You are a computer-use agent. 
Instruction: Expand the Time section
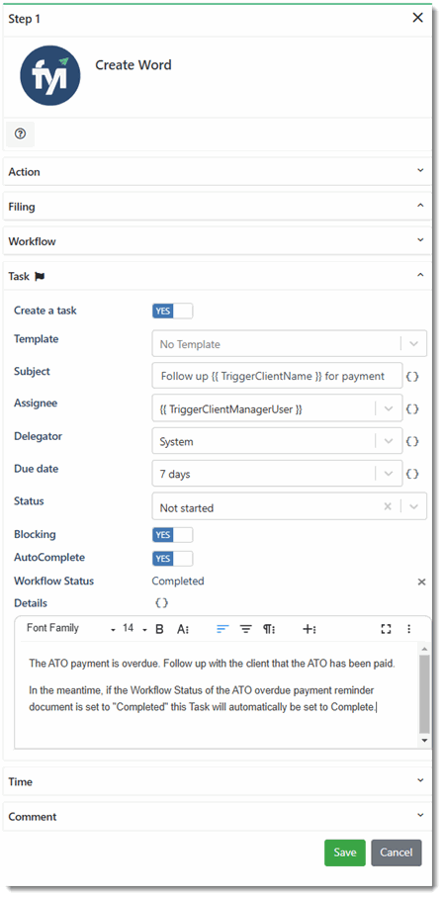[218, 781]
